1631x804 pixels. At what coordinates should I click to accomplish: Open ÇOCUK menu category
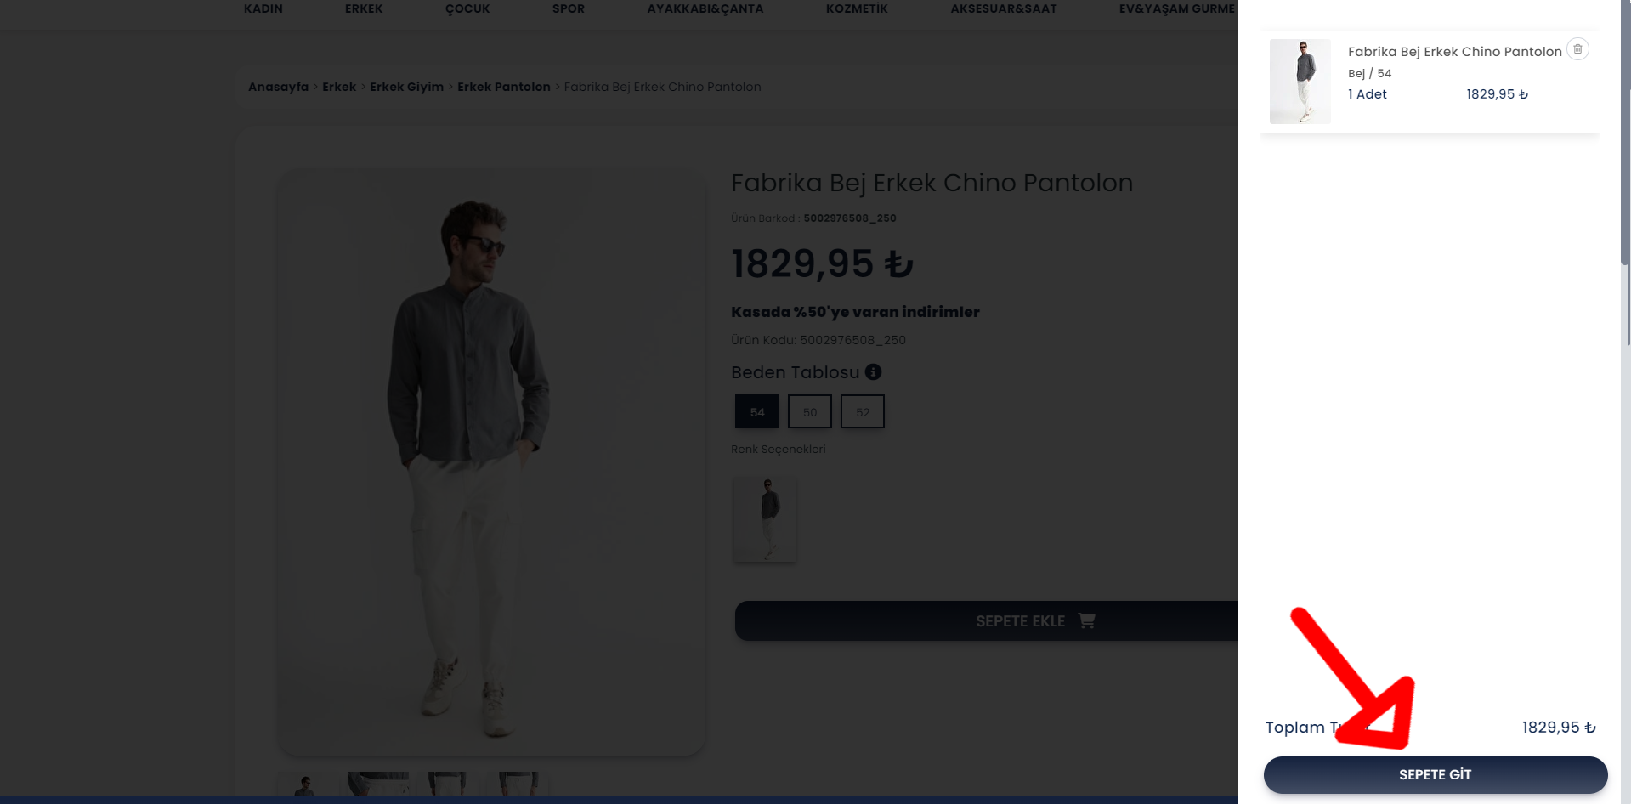pos(467,8)
